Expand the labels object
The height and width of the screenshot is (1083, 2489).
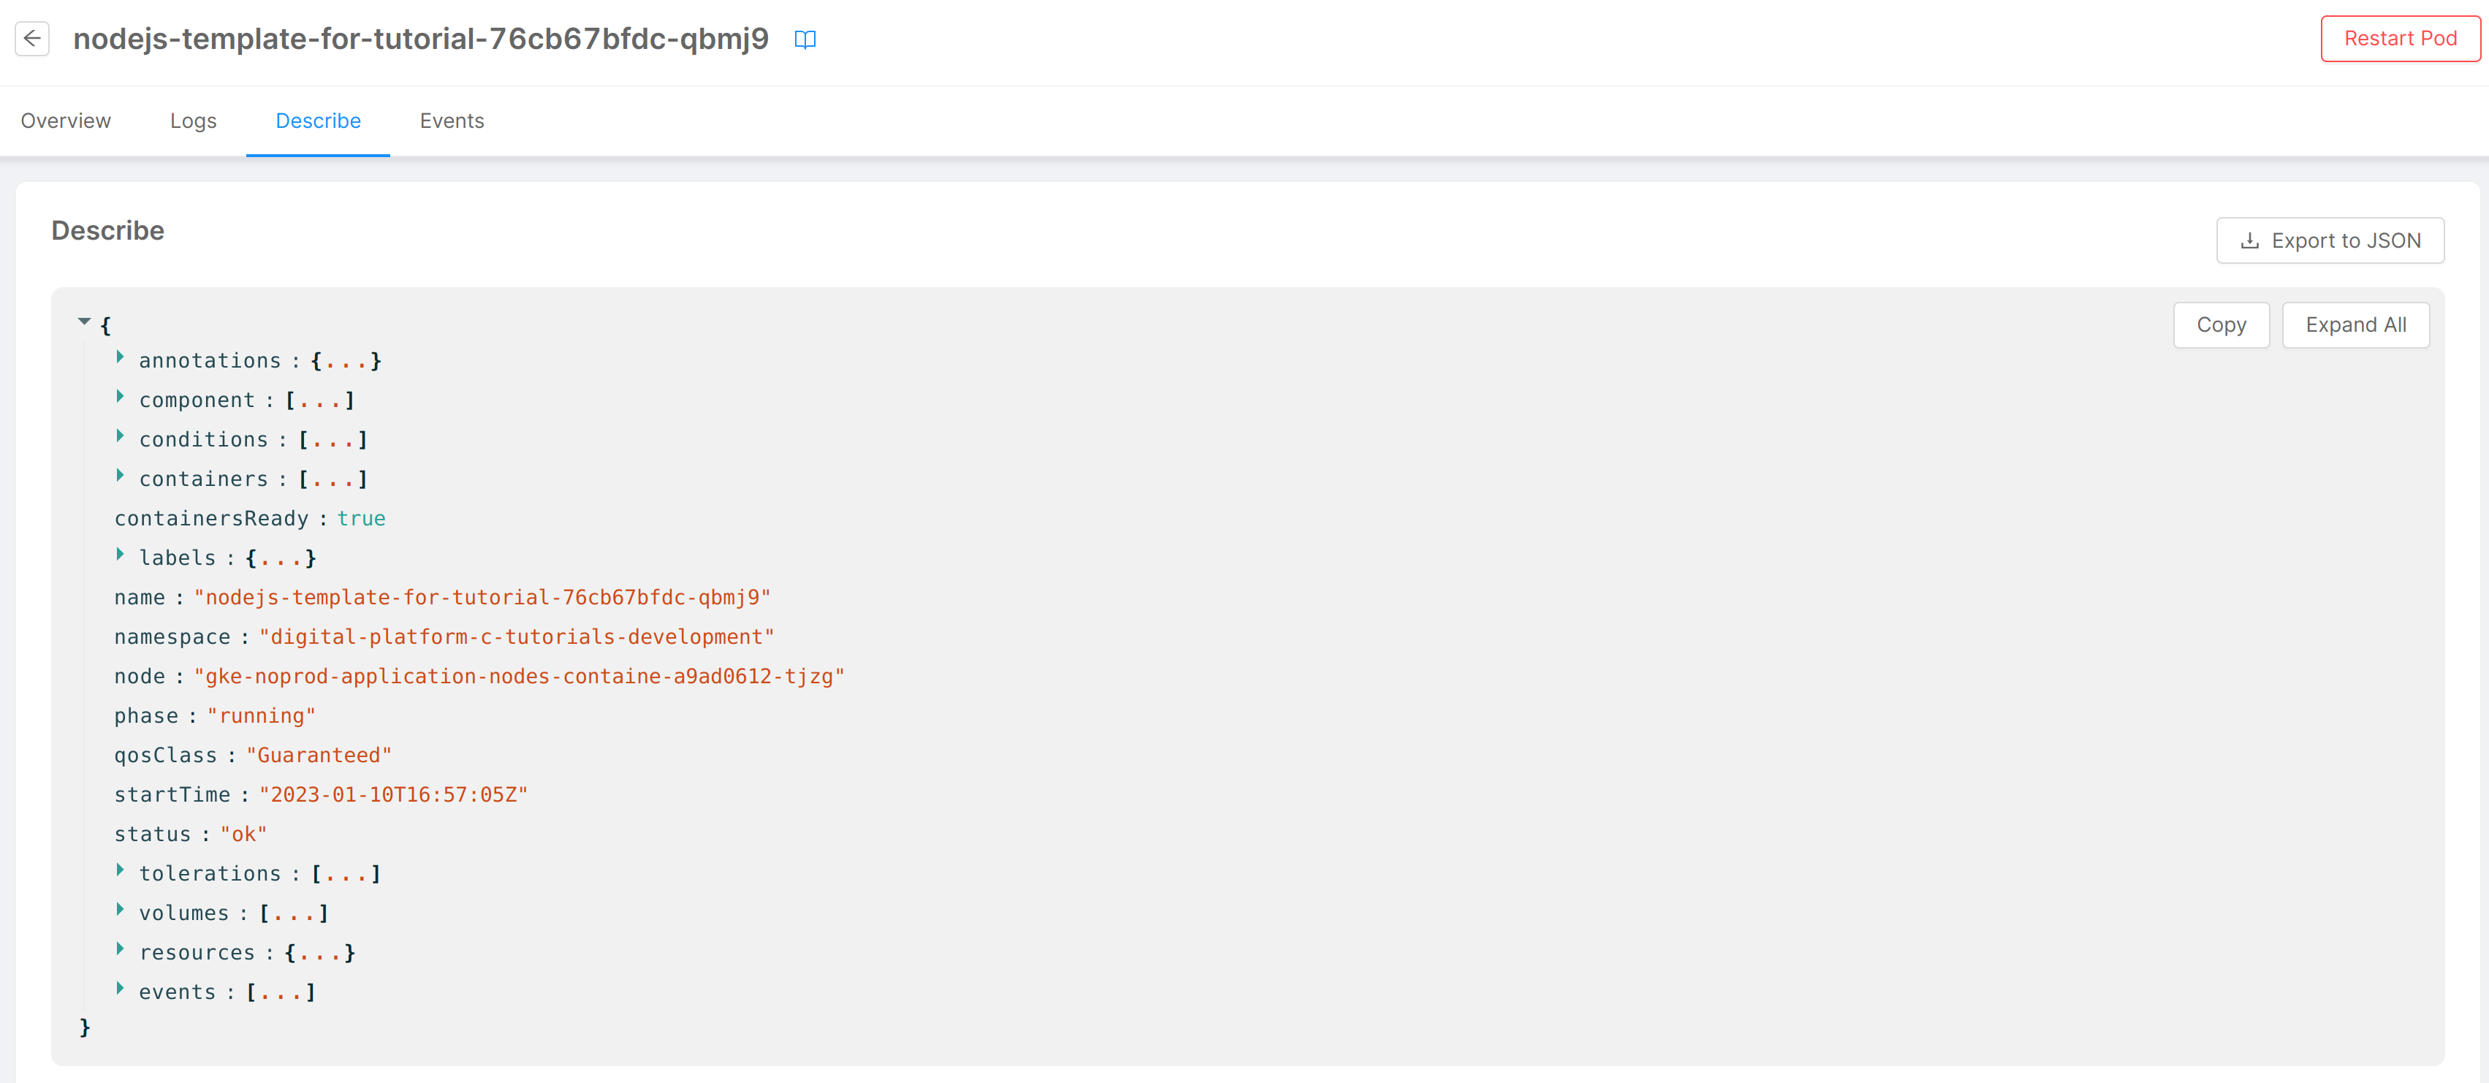(x=121, y=555)
